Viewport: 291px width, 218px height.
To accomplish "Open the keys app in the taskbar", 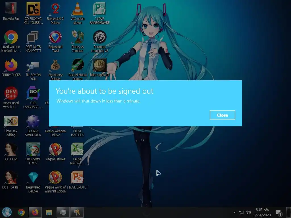I will tap(77, 212).
